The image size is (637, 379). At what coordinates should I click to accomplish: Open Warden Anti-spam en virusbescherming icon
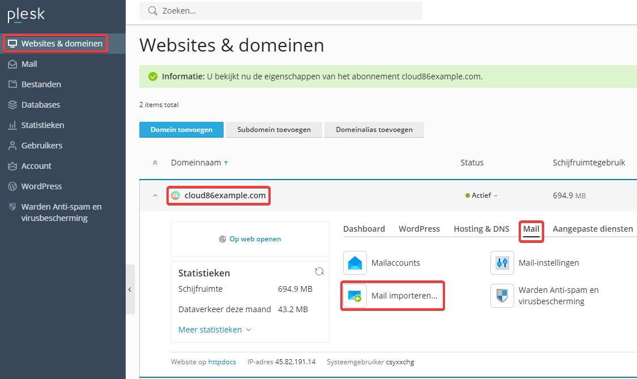pyautogui.click(x=502, y=296)
